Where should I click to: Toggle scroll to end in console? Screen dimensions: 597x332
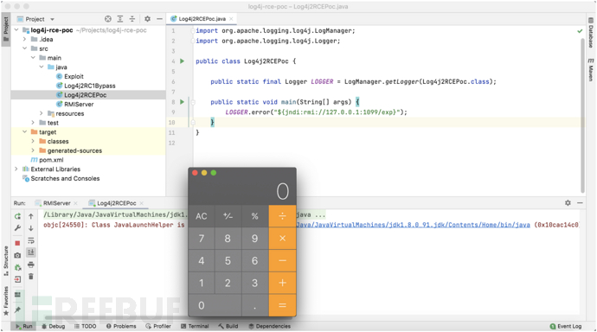pos(31,252)
